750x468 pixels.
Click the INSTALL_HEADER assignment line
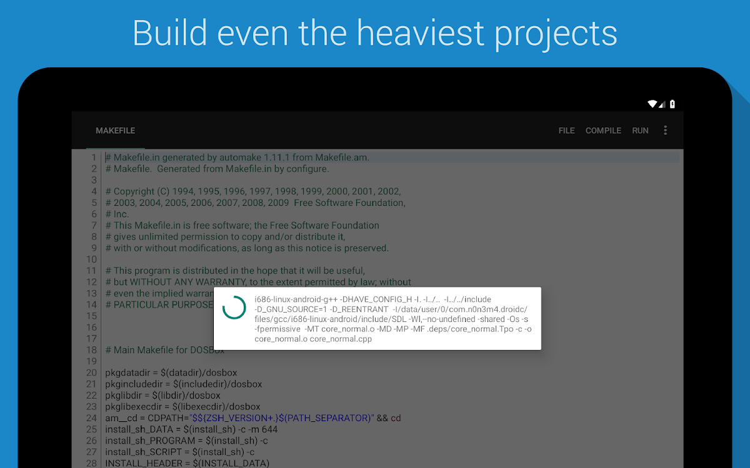[187, 463]
